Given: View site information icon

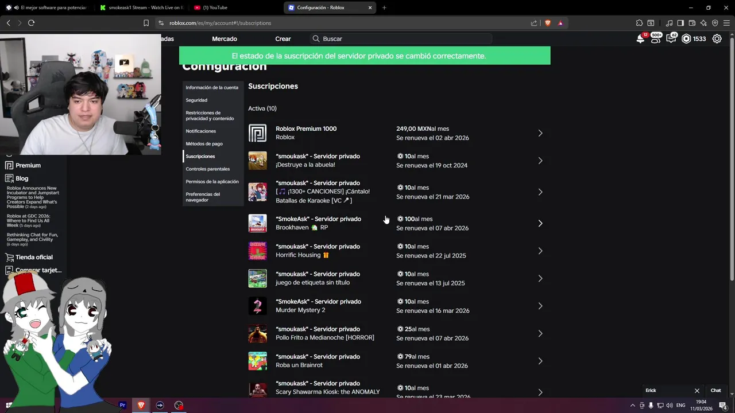Looking at the screenshot, I should click(x=161, y=23).
